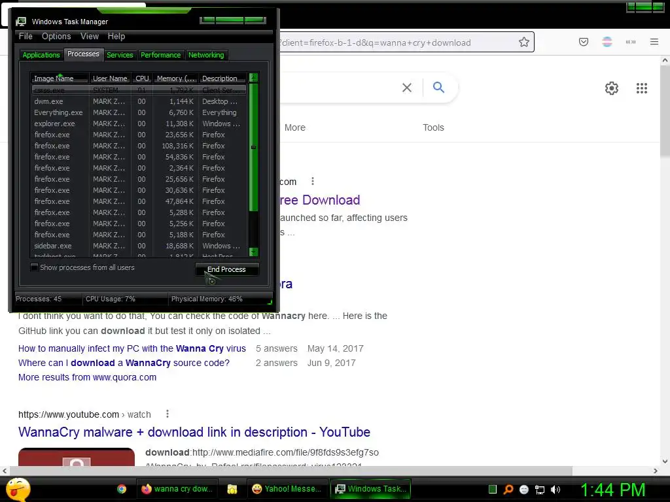This screenshot has width=670, height=502.
Task: Open Google settings gear
Action: (612, 88)
